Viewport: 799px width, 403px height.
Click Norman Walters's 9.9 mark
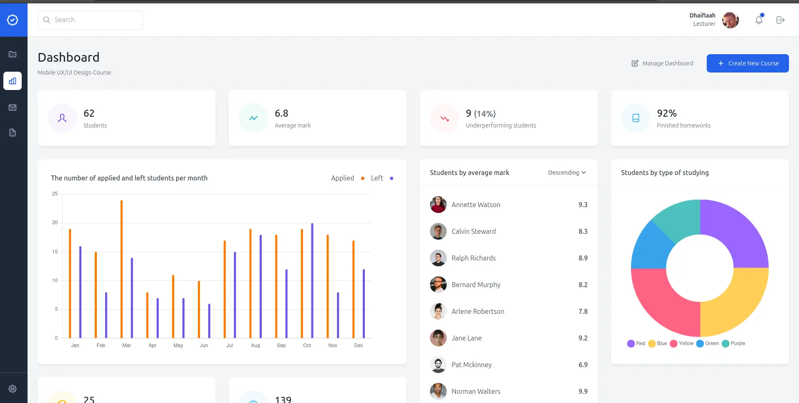583,391
